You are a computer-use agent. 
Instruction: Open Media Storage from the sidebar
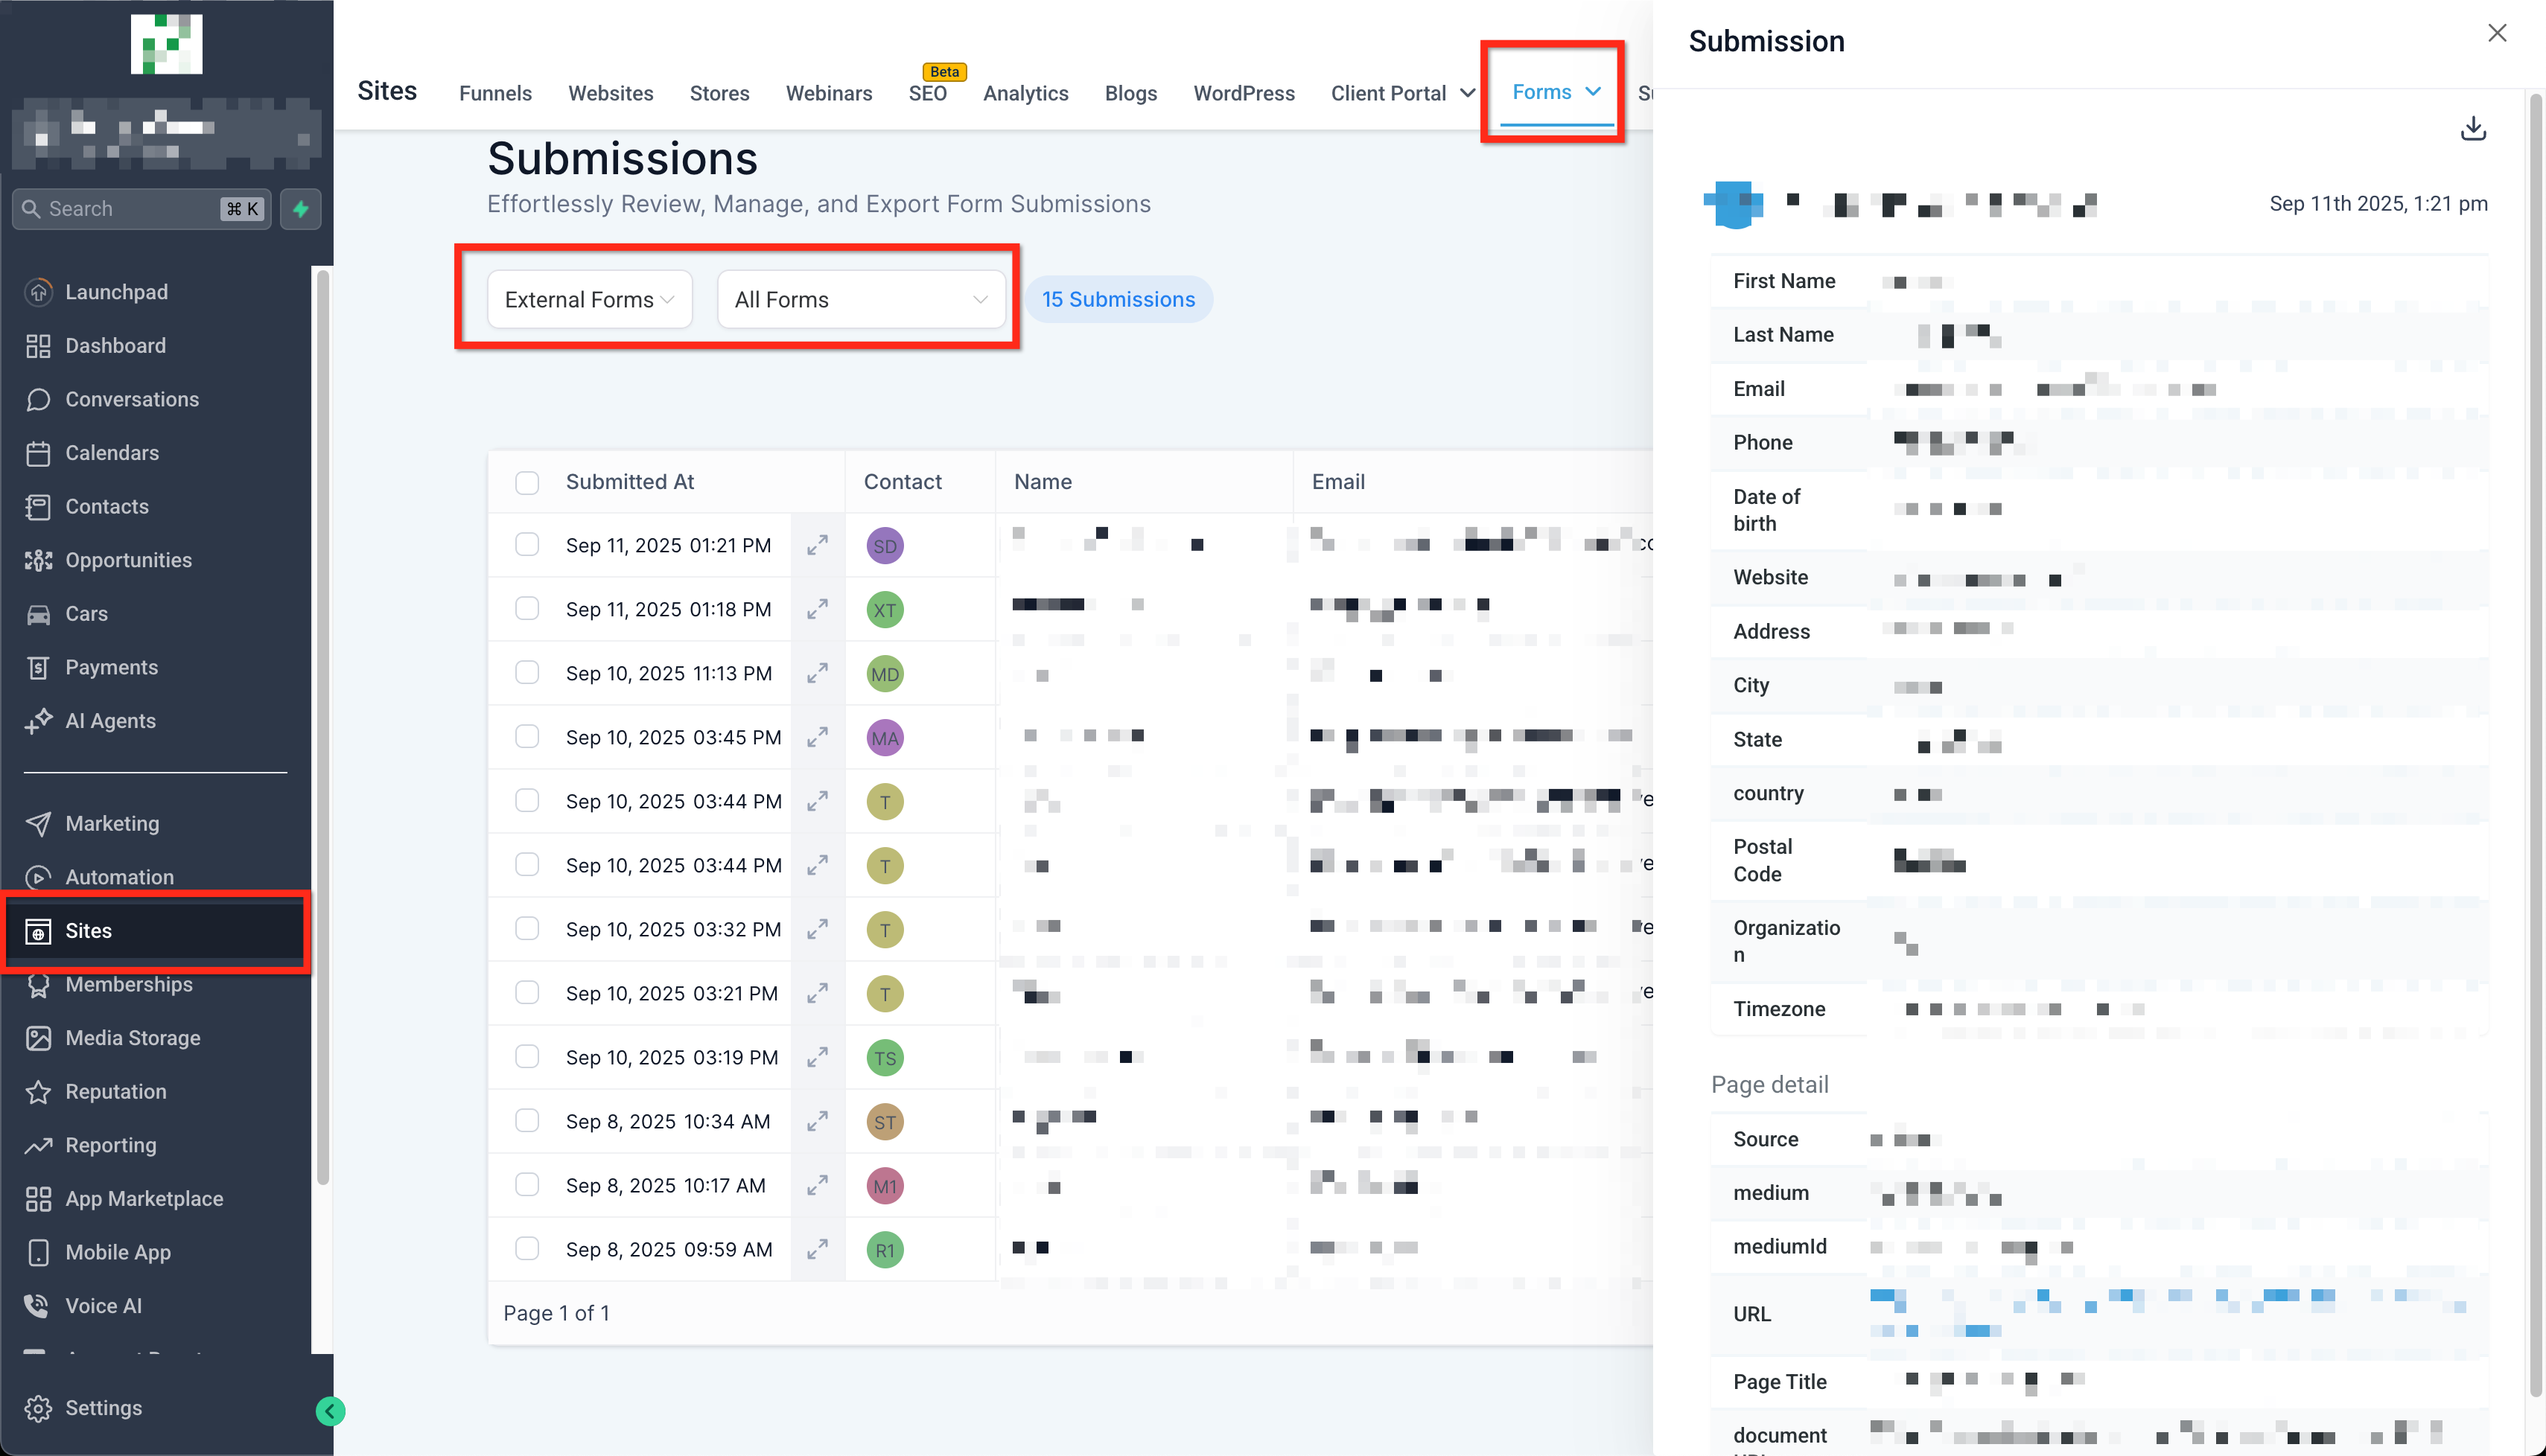[x=132, y=1038]
